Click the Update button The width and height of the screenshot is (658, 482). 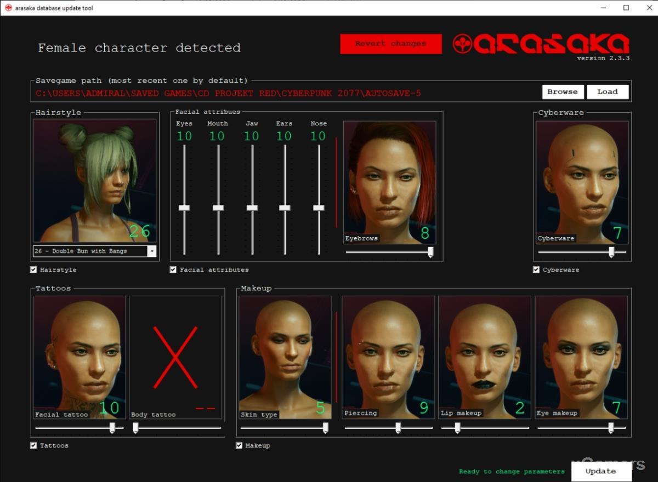coord(601,471)
